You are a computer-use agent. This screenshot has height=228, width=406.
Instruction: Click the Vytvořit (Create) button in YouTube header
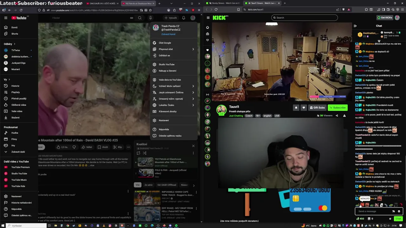pos(171,18)
